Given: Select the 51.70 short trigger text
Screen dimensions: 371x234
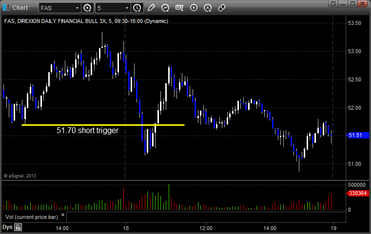Looking at the screenshot, I should point(88,130).
